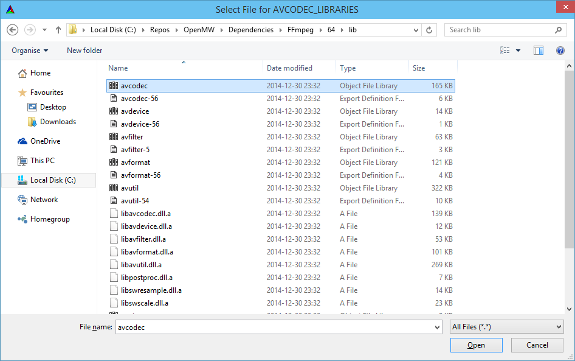Click the Refresh icon in address bar
The height and width of the screenshot is (361, 575).
[x=430, y=29]
